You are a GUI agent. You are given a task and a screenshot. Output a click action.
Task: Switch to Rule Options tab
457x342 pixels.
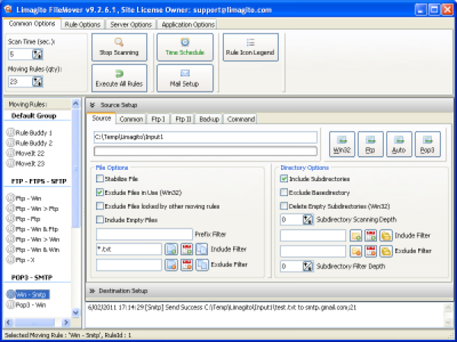pos(83,25)
